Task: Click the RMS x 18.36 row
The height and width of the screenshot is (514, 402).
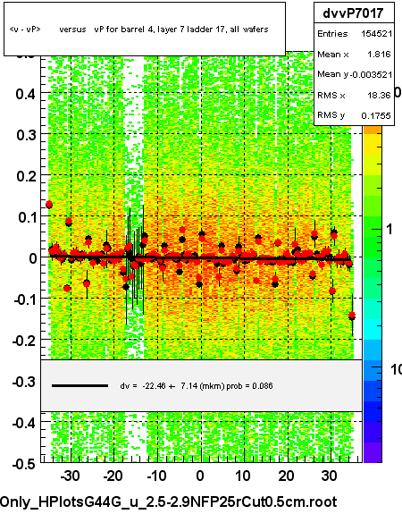Action: (x=354, y=95)
